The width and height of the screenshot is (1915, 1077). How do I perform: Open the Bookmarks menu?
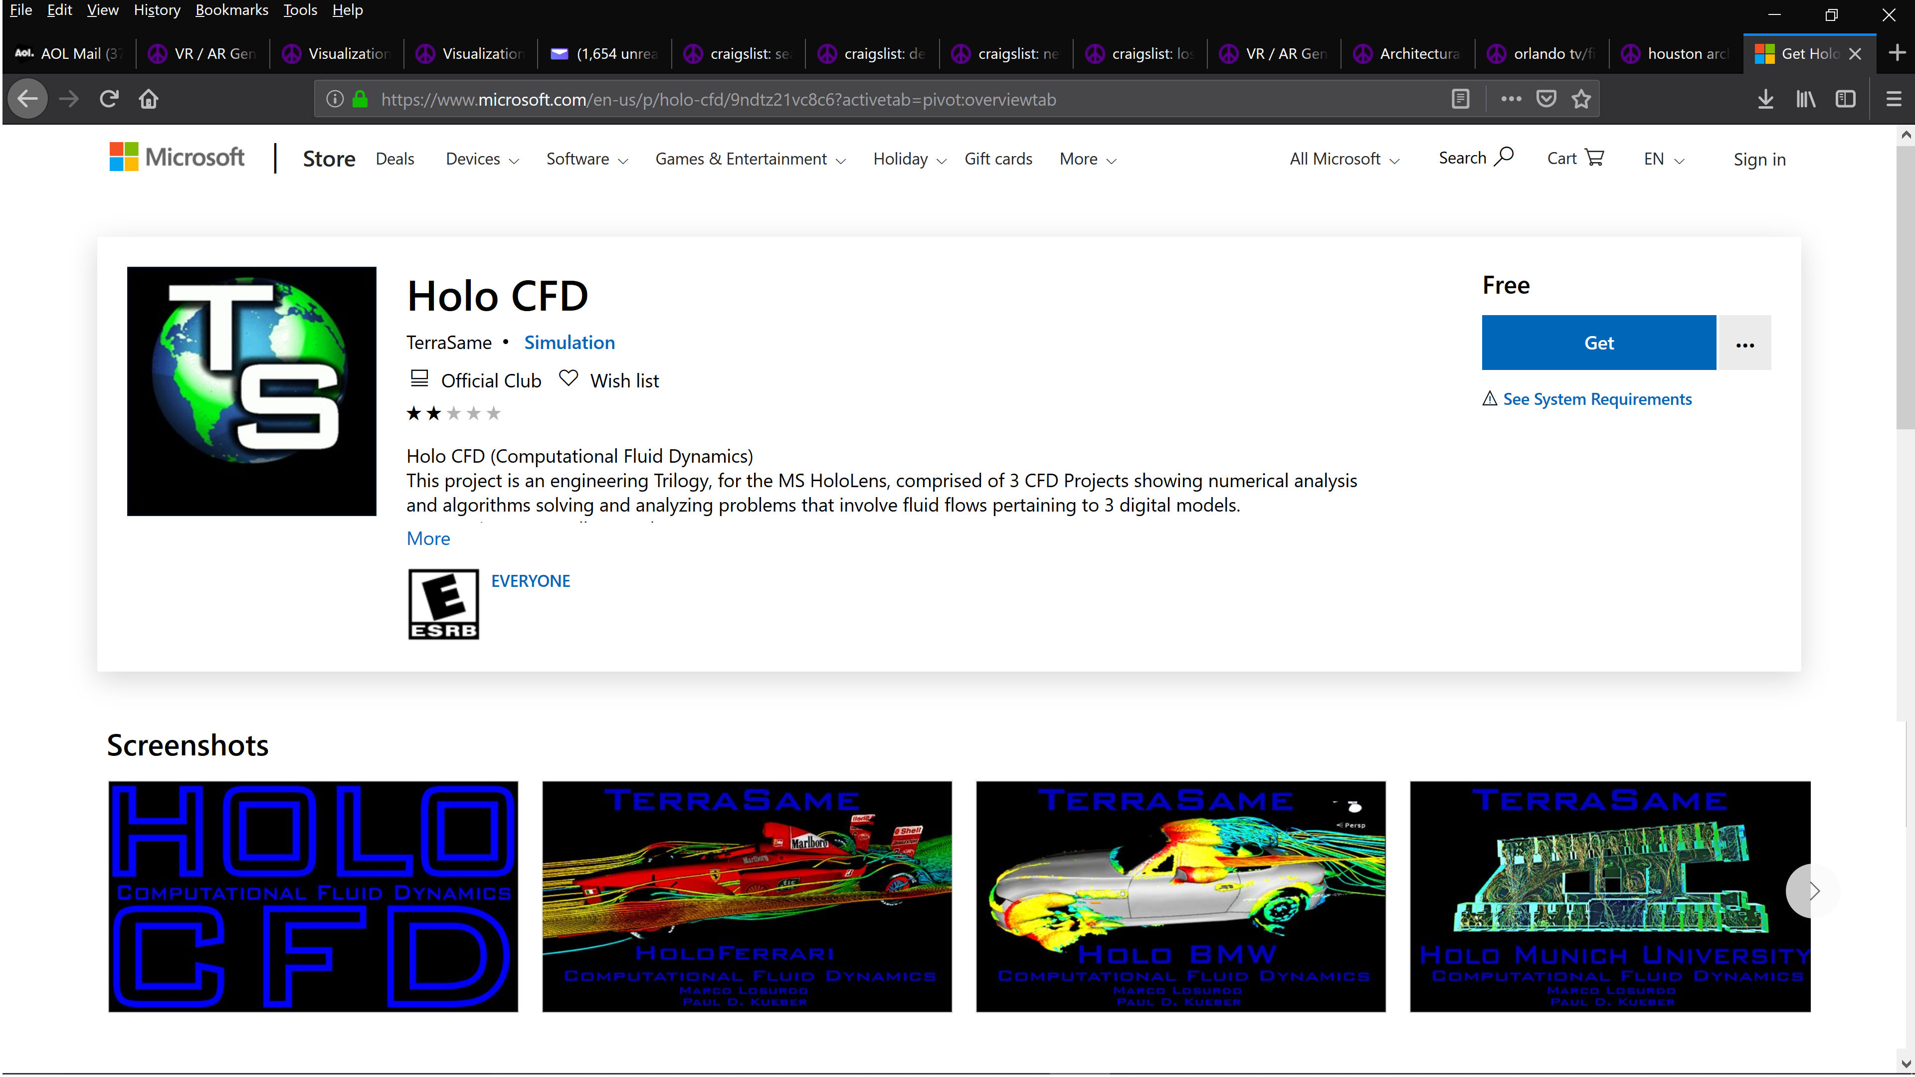point(231,9)
